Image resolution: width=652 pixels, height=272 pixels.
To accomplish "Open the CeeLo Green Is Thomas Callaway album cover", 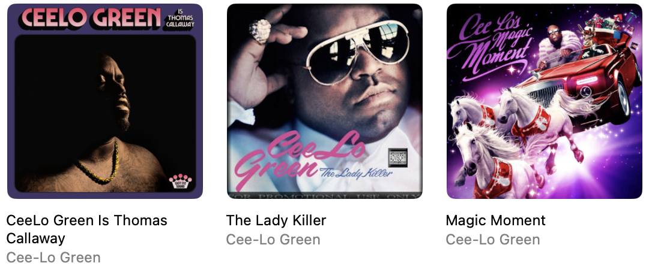I will [105, 101].
